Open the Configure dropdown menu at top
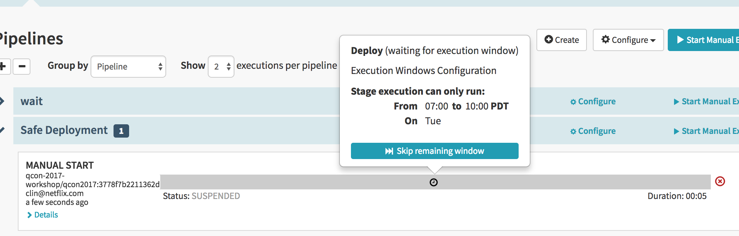This screenshot has height=236, width=739. [x=628, y=40]
